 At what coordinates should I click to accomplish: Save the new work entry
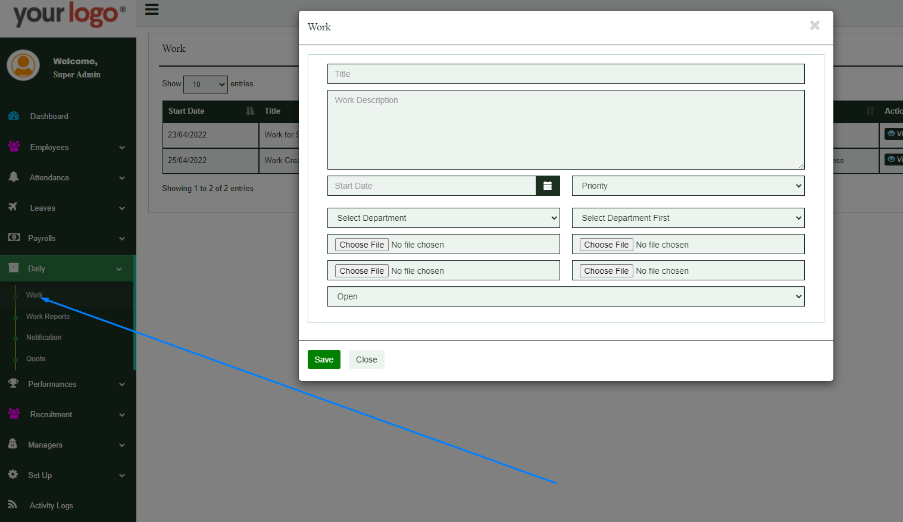pyautogui.click(x=324, y=360)
